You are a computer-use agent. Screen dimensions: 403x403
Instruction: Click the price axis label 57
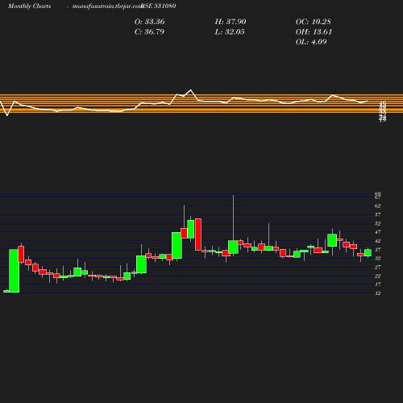(377, 214)
